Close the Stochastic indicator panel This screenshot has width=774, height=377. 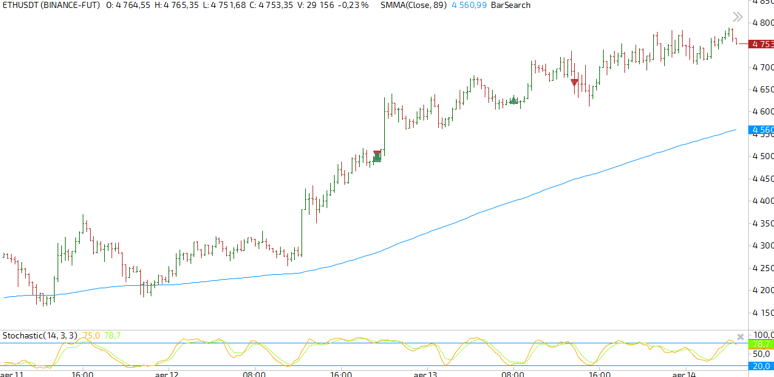pyautogui.click(x=740, y=337)
